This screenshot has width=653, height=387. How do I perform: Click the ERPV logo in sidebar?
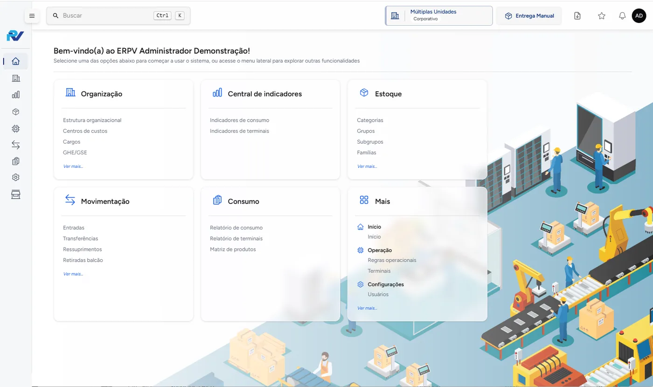click(15, 36)
